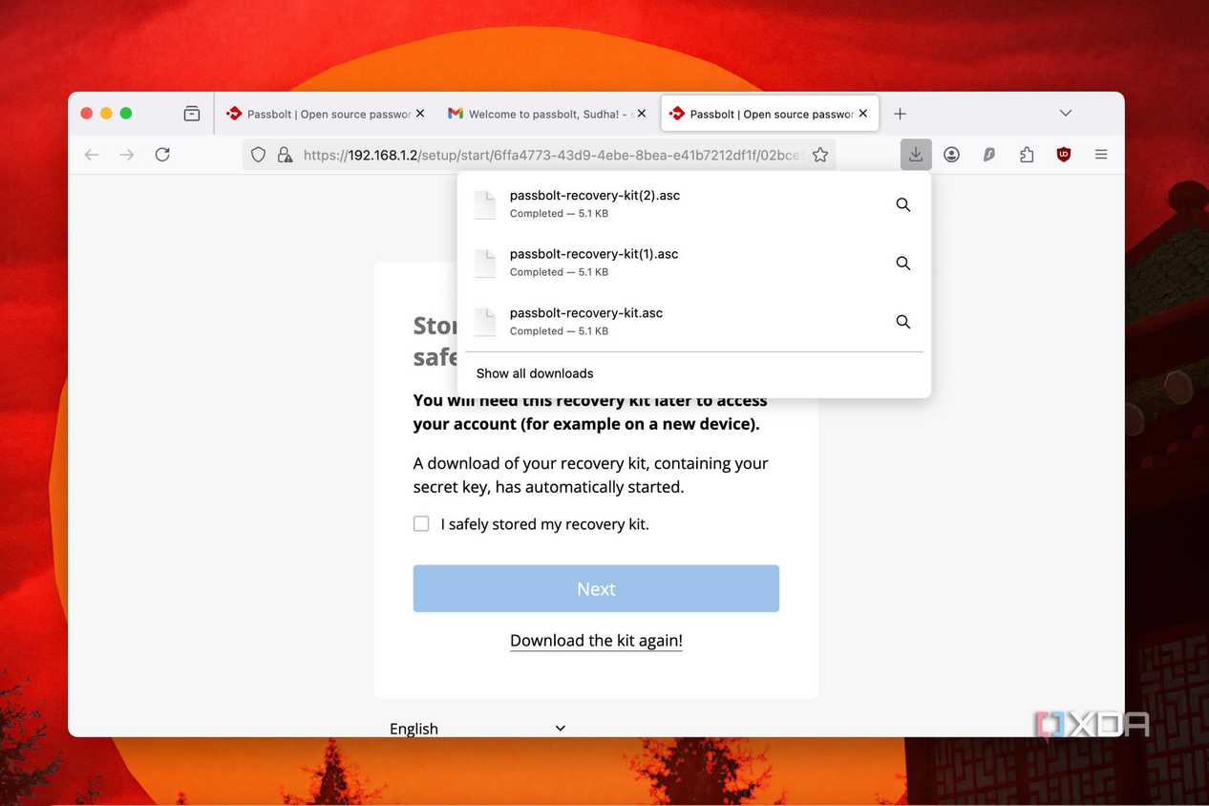Close the active Passbolt setup tab
1209x806 pixels.
click(x=863, y=114)
